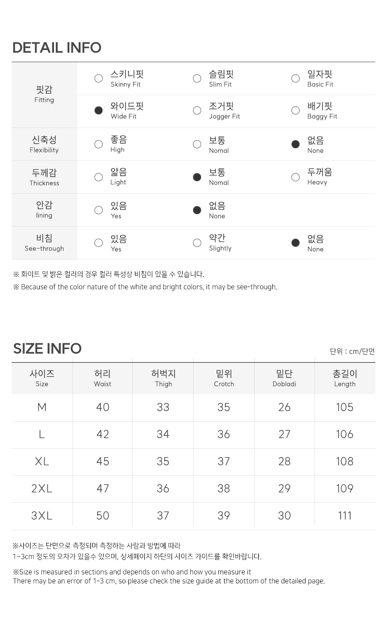Select the Baggy Fit radio button
The image size is (387, 637).
(295, 111)
